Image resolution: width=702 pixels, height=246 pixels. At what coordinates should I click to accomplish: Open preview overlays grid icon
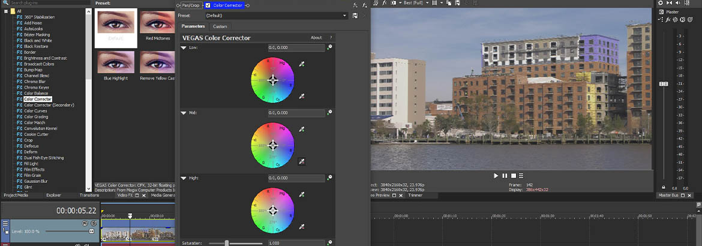click(x=434, y=2)
